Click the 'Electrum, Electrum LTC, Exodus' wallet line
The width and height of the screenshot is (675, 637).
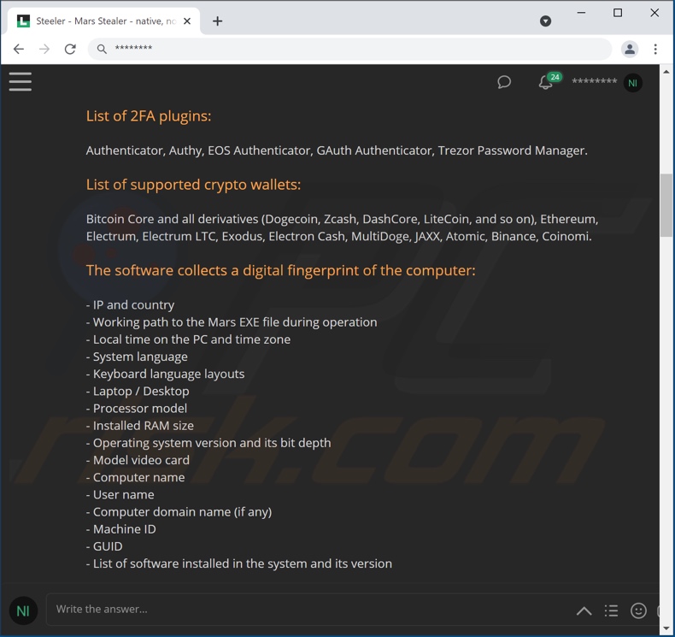339,237
